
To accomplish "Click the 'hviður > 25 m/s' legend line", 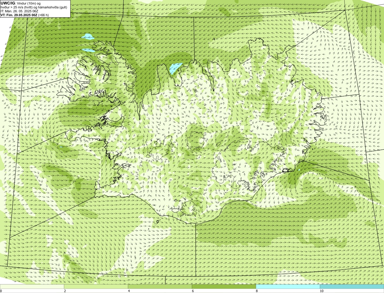I will (x=34, y=7).
